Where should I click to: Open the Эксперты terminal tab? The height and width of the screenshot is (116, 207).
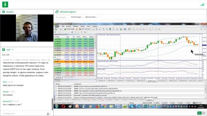click(142, 100)
